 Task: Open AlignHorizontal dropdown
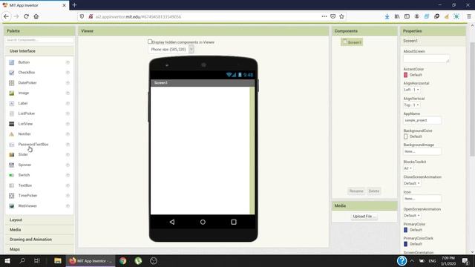411,90
